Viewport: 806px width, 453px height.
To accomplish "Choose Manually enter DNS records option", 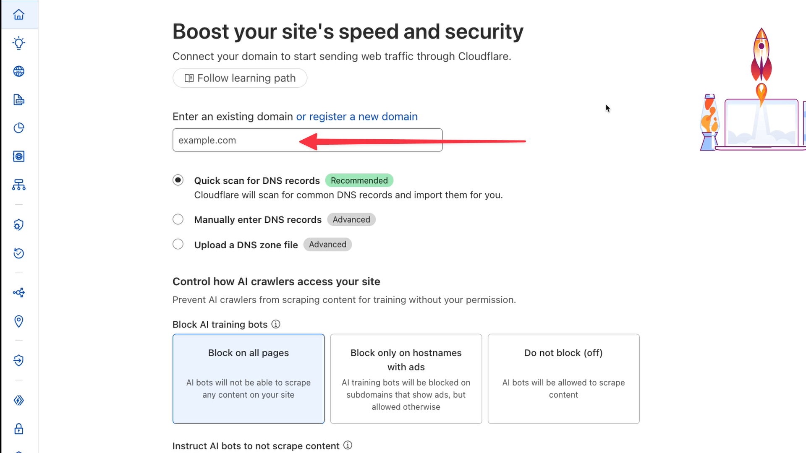I will (x=178, y=219).
